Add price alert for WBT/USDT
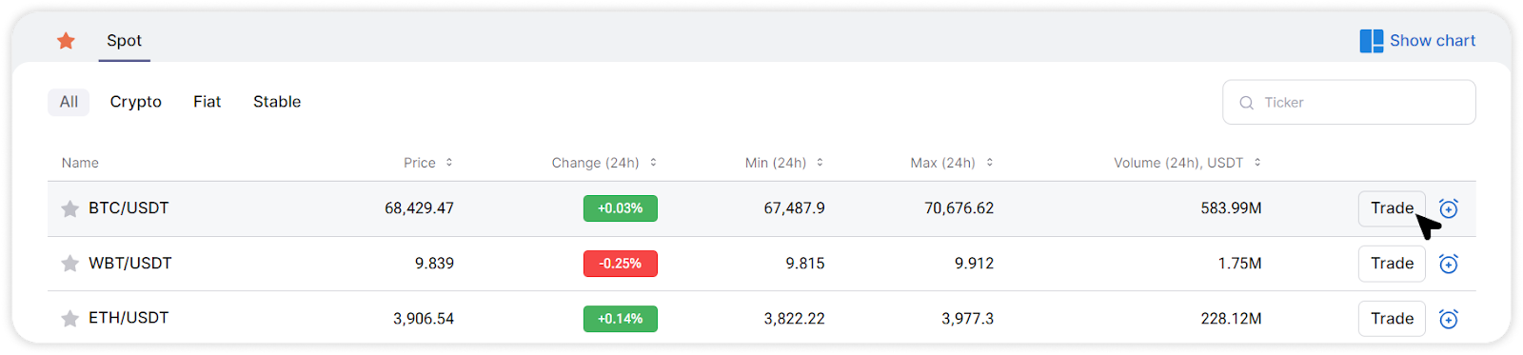 point(1448,264)
